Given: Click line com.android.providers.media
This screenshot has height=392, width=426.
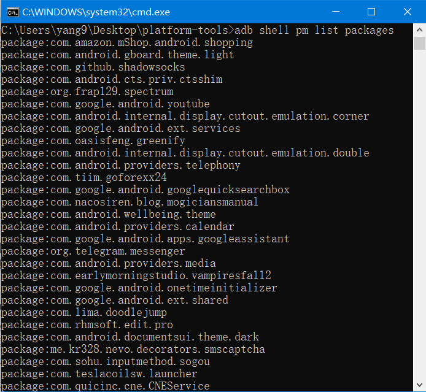Looking at the screenshot, I should (x=109, y=263).
